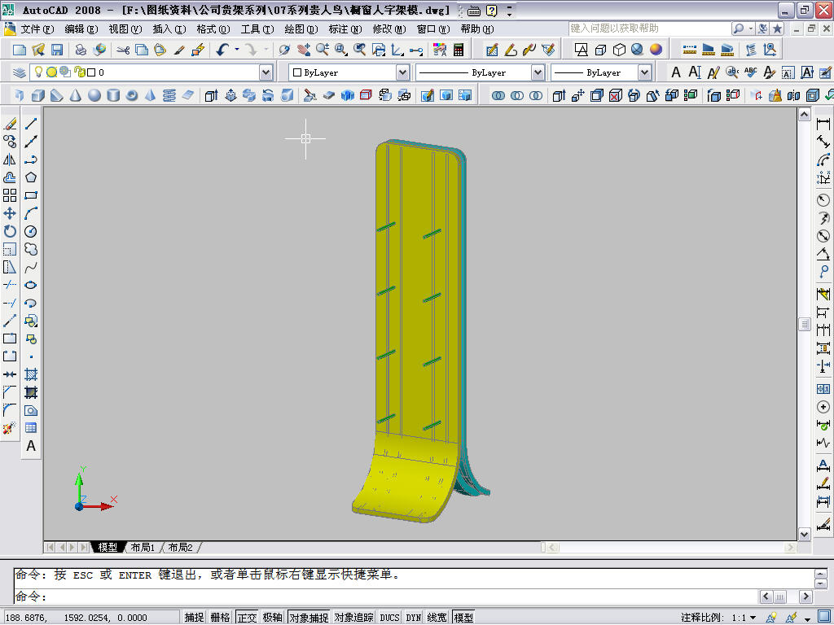Select the Ellipse draw tool
The width and height of the screenshot is (834, 625).
(x=31, y=285)
